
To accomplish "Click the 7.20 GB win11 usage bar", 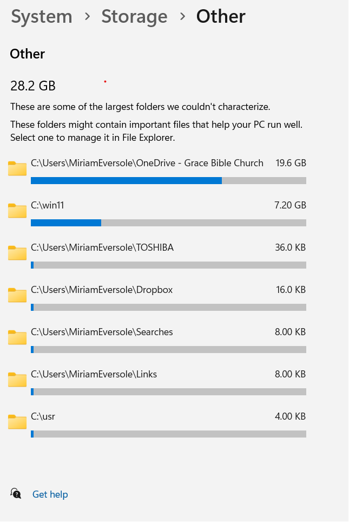I will pyautogui.click(x=168, y=223).
